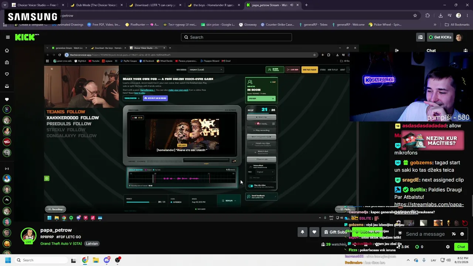Focus the Kick search field
The width and height of the screenshot is (473, 266).
[x=236, y=37]
